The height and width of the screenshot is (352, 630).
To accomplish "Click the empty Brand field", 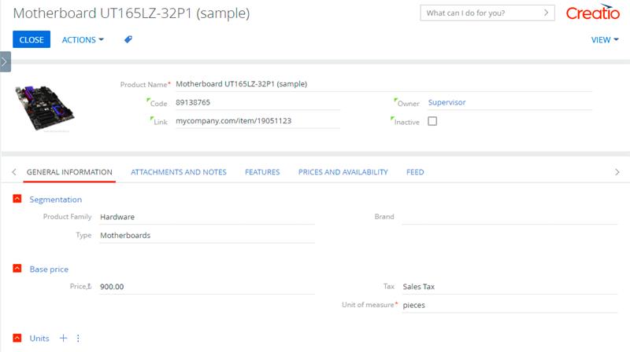I will click(510, 217).
